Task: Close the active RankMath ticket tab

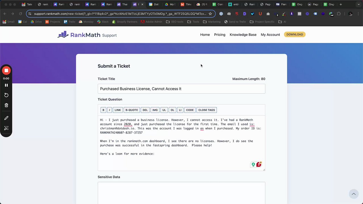Action: click(x=142, y=4)
